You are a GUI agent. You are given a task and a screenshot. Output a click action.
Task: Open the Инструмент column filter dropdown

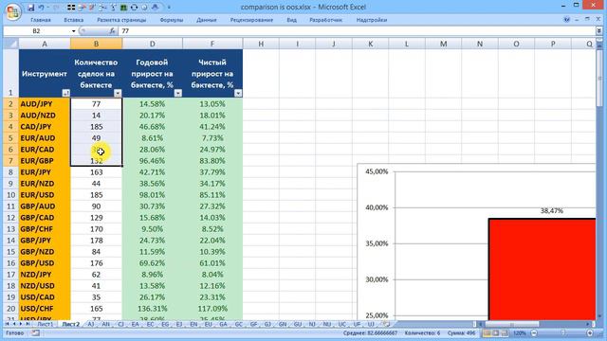65,93
